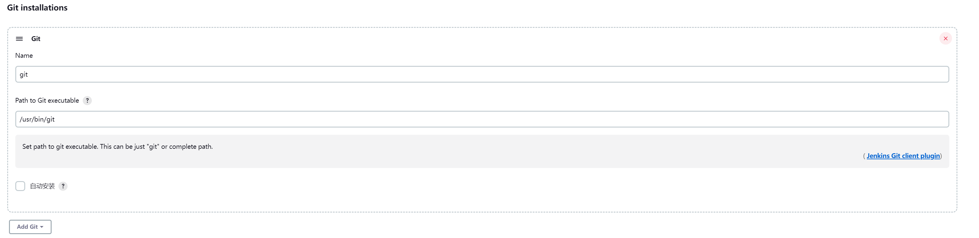Select the Git installations heading
Image resolution: width=979 pixels, height=238 pixels.
tap(37, 7)
